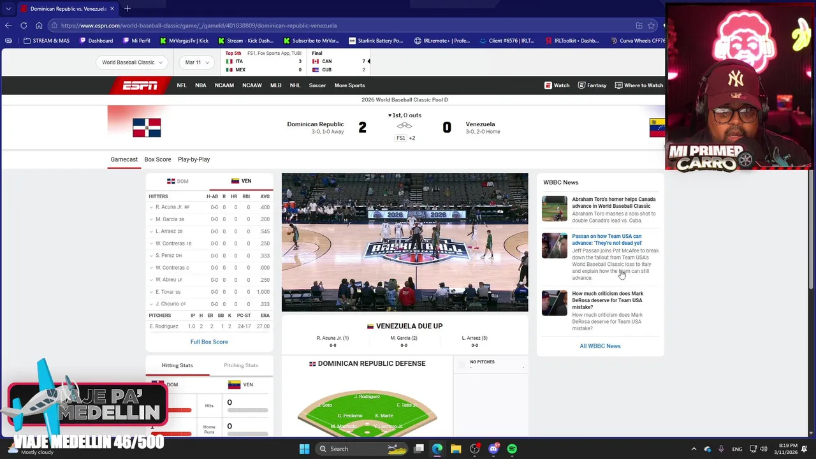Open browser tab search dropdown
This screenshot has height=459, width=816.
pos(8,9)
